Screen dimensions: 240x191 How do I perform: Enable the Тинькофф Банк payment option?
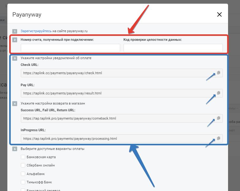click(x=23, y=182)
